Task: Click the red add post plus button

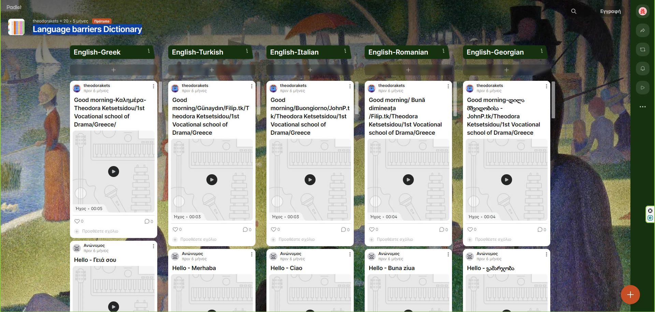Action: 630,295
